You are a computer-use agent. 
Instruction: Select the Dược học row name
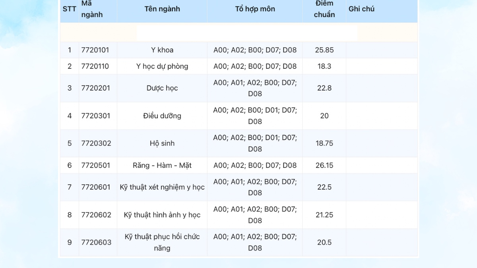tap(162, 88)
